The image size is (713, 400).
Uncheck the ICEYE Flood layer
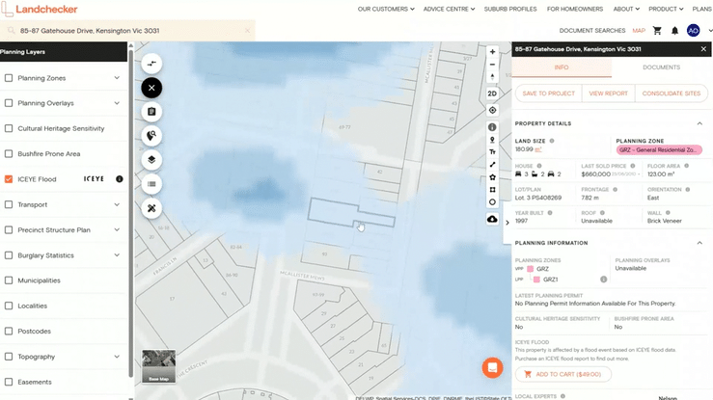tap(9, 179)
